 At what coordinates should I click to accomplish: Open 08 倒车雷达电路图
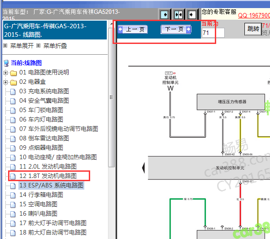[x=44, y=138]
